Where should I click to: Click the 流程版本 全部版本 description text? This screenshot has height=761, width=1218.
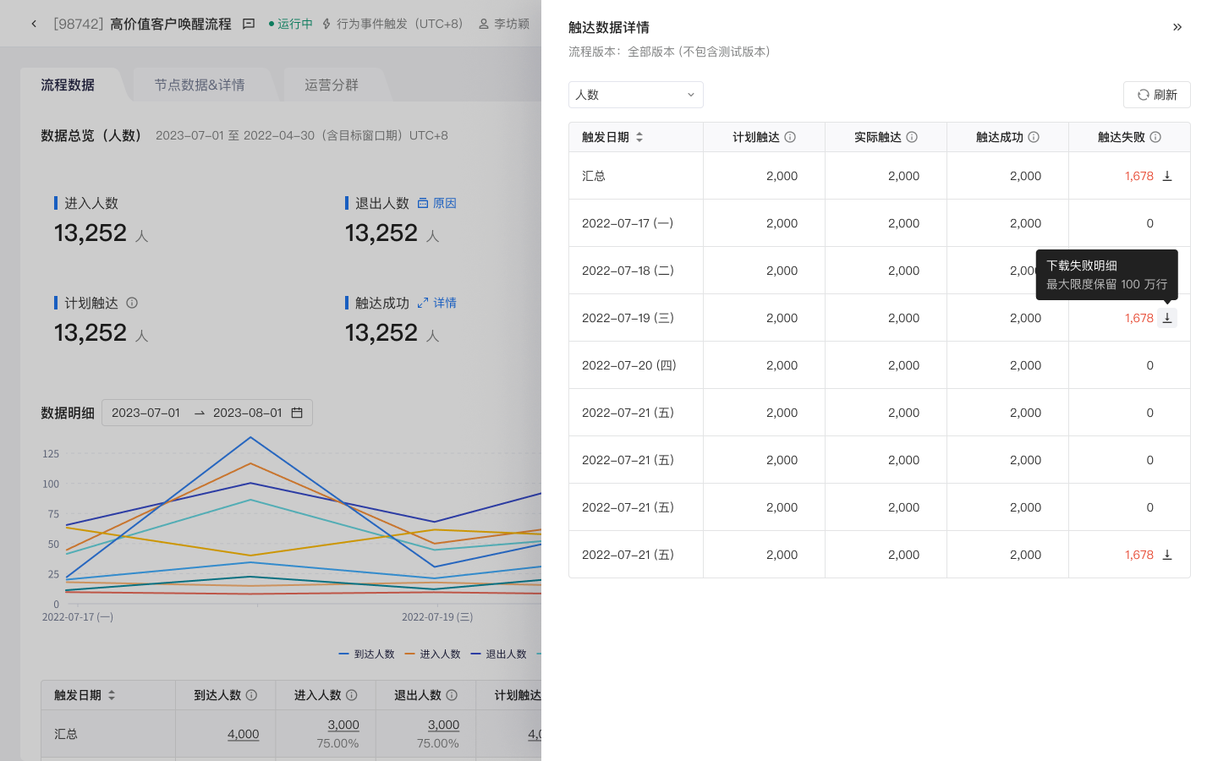pos(669,52)
